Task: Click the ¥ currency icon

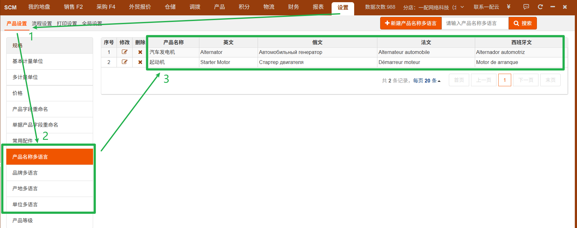Action: (508, 7)
